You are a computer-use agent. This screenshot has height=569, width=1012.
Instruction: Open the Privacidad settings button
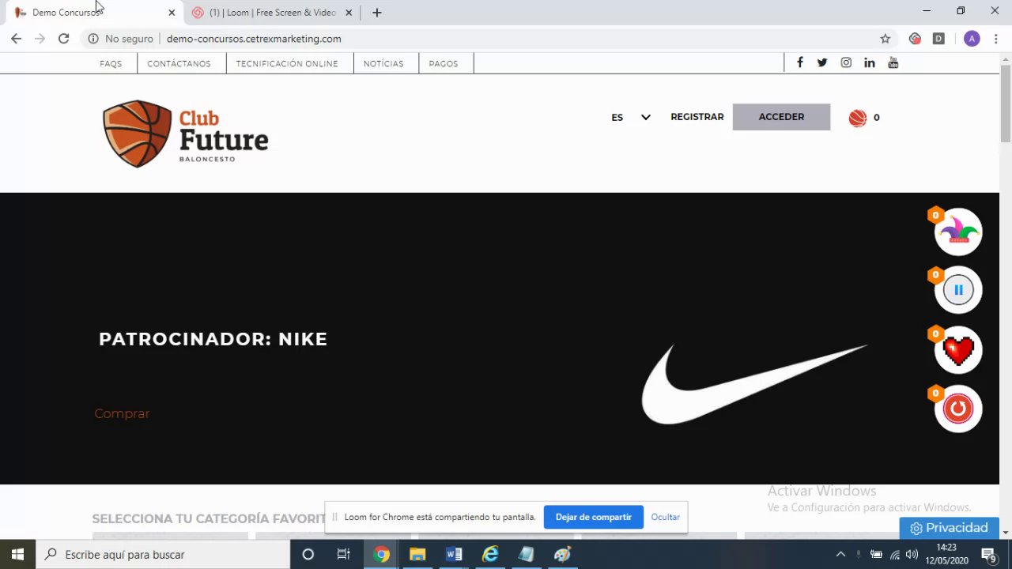tap(950, 528)
